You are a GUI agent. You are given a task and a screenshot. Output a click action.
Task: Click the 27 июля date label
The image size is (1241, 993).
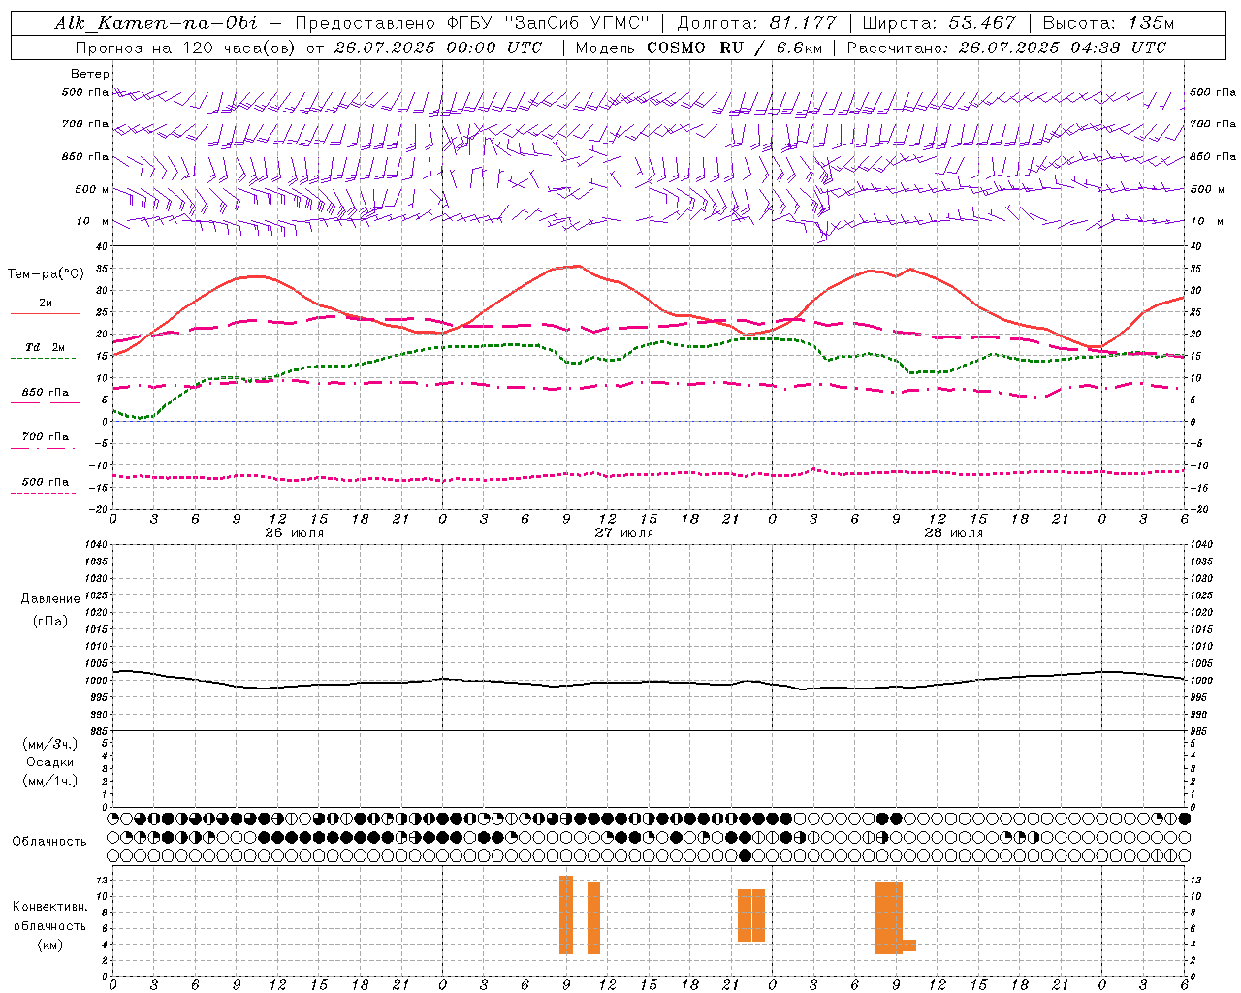coord(624,532)
